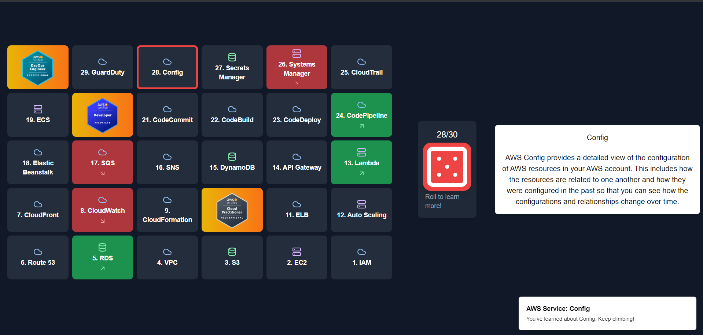The height and width of the screenshot is (335, 703).
Task: Click the cloud icon on Config tile
Action: (x=167, y=61)
